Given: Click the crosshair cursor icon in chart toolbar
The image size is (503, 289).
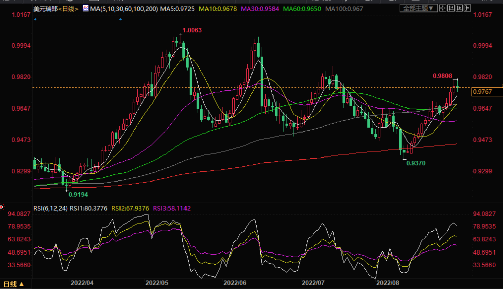Looking at the screenshot, I should (443, 8).
